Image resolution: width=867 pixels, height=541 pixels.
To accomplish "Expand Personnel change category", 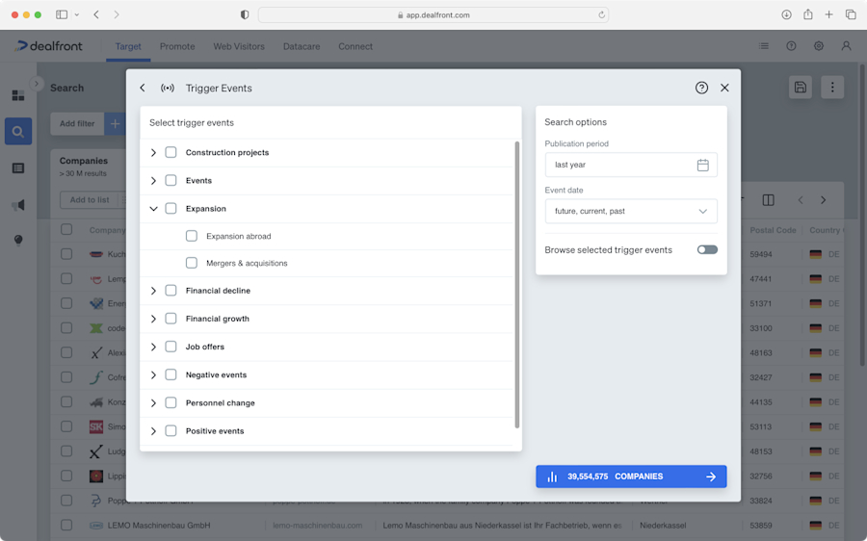I will tap(153, 403).
